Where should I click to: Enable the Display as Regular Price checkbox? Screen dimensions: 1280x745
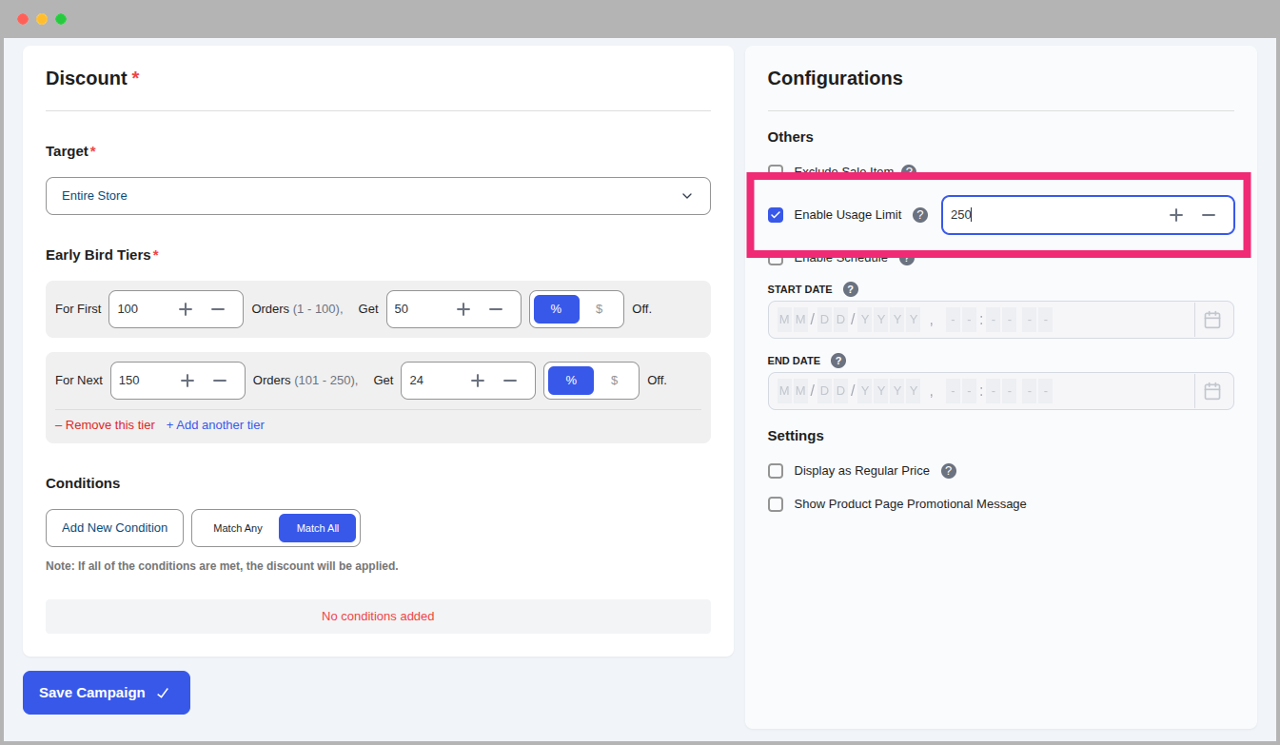point(776,471)
